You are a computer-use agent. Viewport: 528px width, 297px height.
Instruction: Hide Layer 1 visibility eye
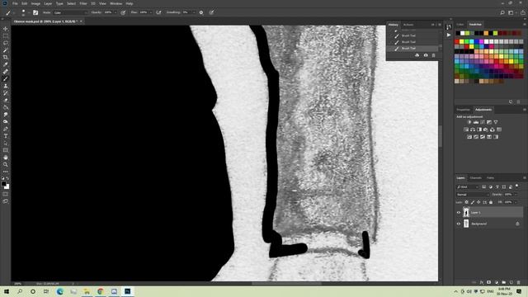[459, 213]
